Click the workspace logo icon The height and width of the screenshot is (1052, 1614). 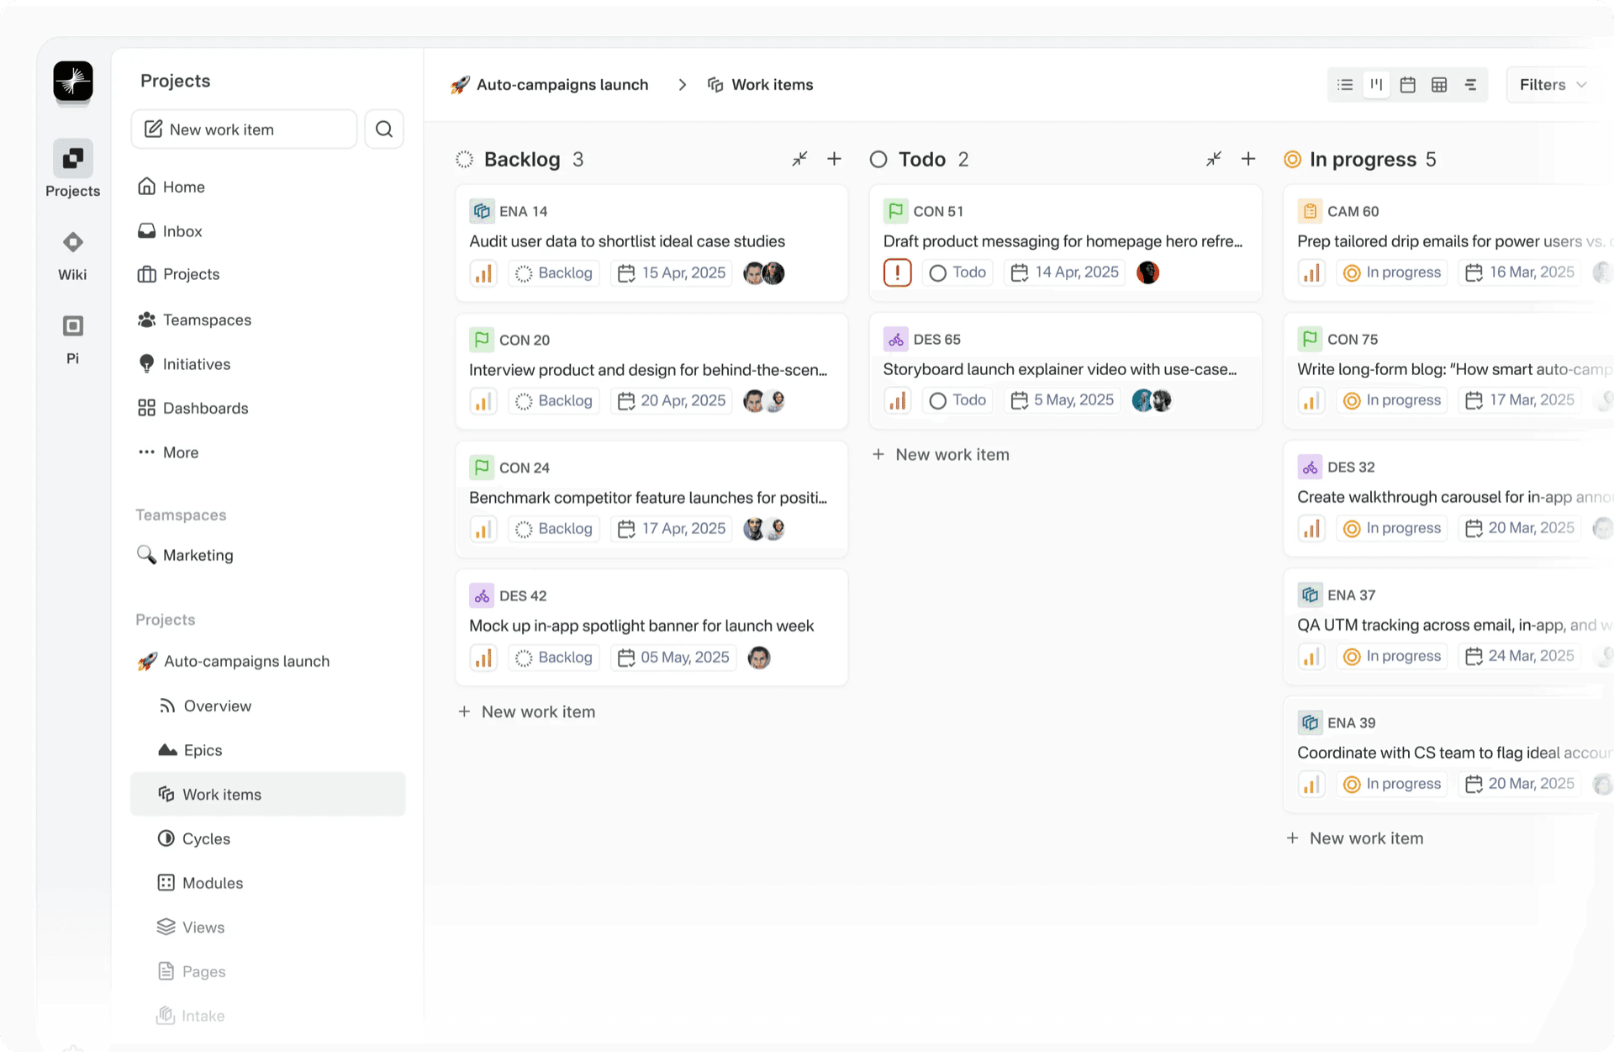[x=73, y=82]
